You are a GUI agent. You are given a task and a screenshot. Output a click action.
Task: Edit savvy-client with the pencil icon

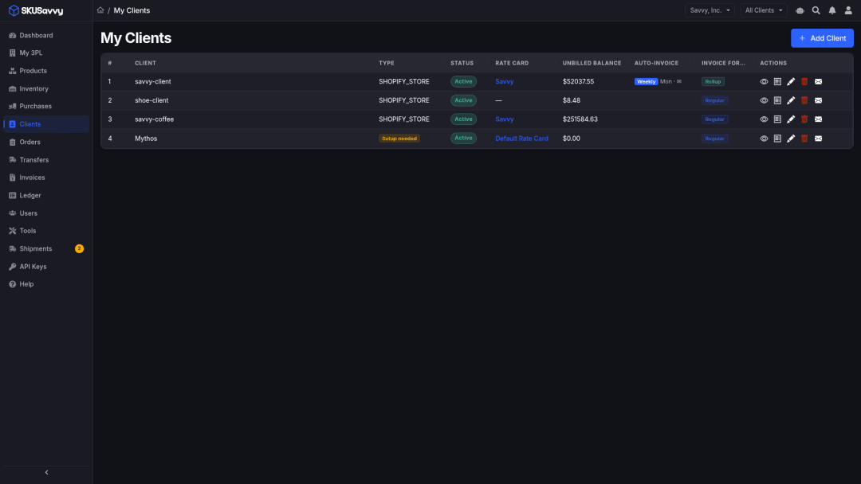(791, 82)
